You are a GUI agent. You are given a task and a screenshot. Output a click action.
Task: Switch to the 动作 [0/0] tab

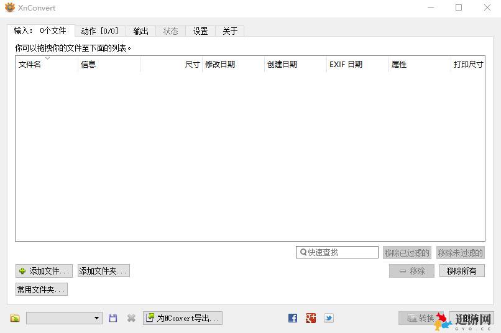99,31
